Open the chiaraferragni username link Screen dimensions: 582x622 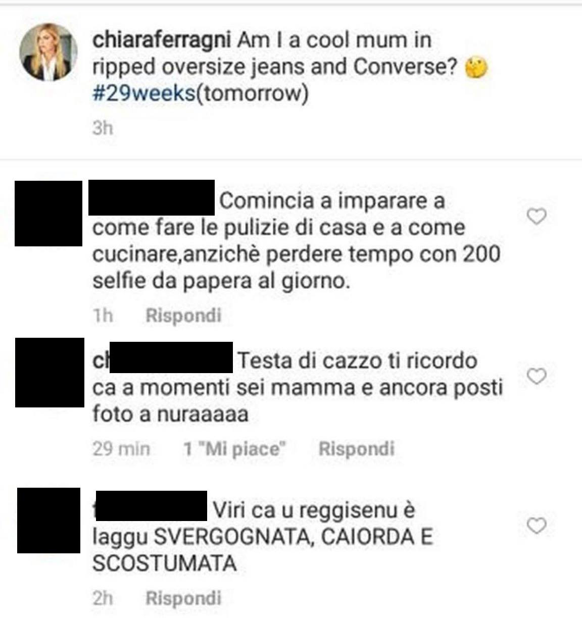click(162, 40)
